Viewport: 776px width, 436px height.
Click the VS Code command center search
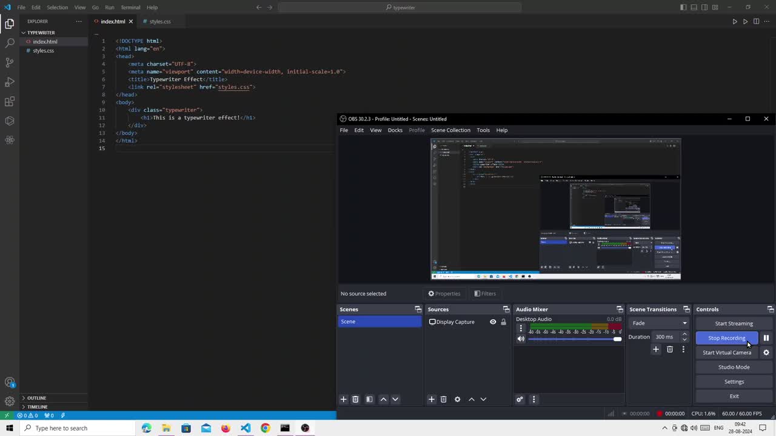(400, 7)
